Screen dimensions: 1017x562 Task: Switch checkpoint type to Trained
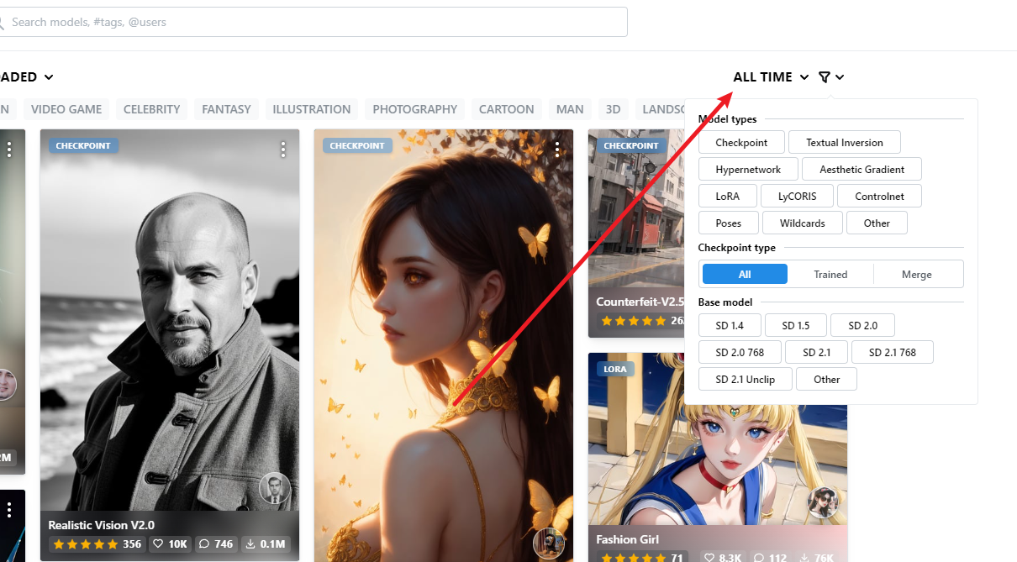pyautogui.click(x=830, y=274)
